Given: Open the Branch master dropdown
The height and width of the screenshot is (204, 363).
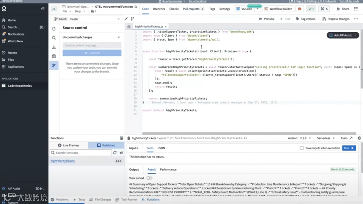Looking at the screenshot, I should [x=87, y=19].
